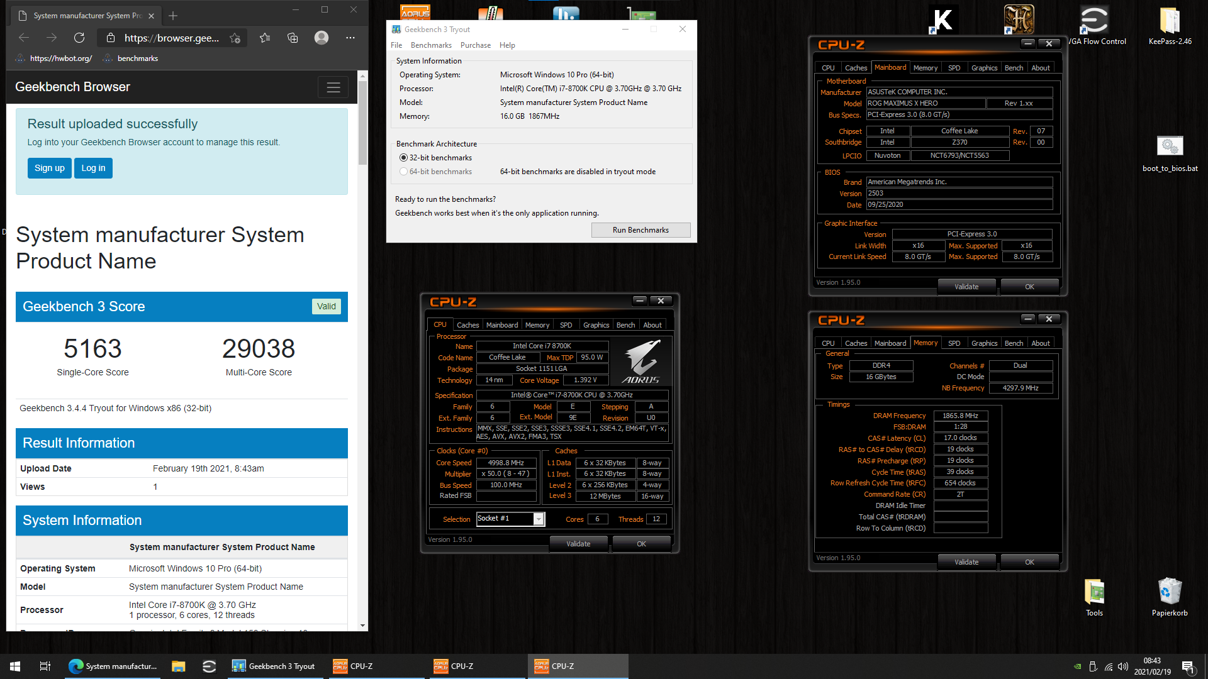The image size is (1208, 679).
Task: Open the volume tray icon
Action: coord(1123,666)
